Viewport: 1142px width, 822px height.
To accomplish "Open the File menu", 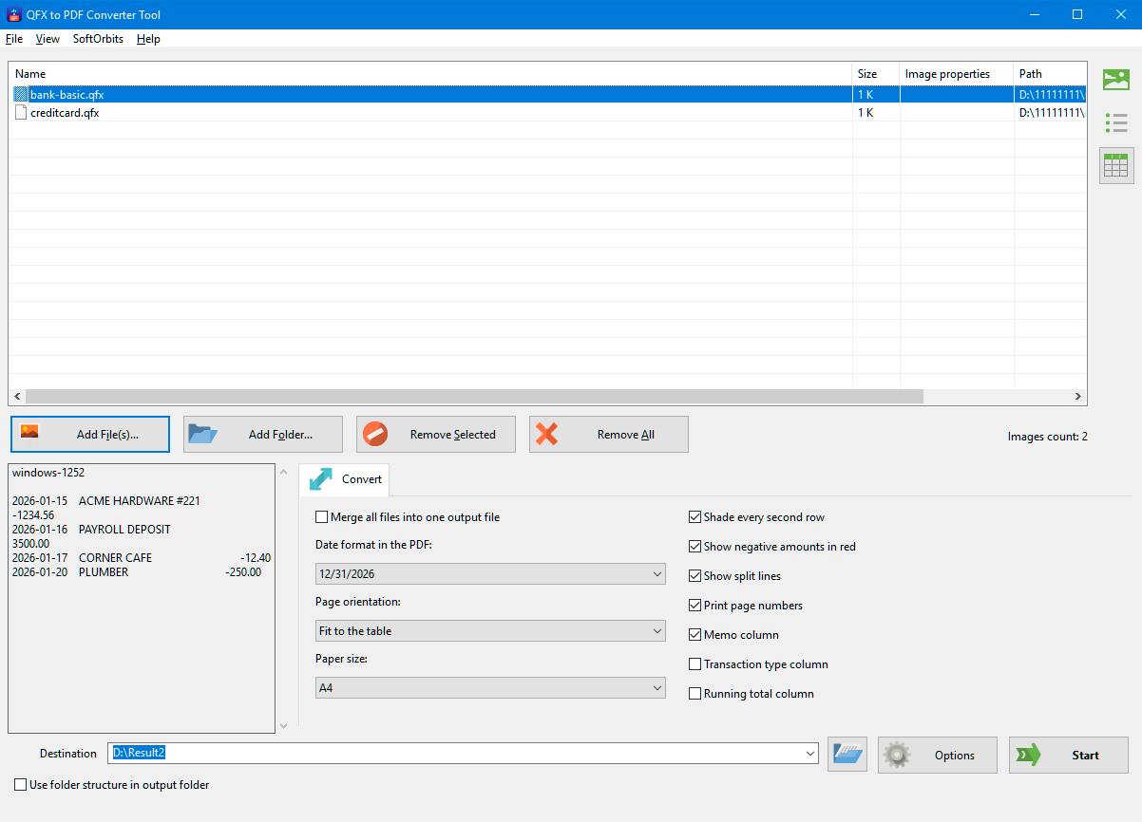I will [x=14, y=39].
